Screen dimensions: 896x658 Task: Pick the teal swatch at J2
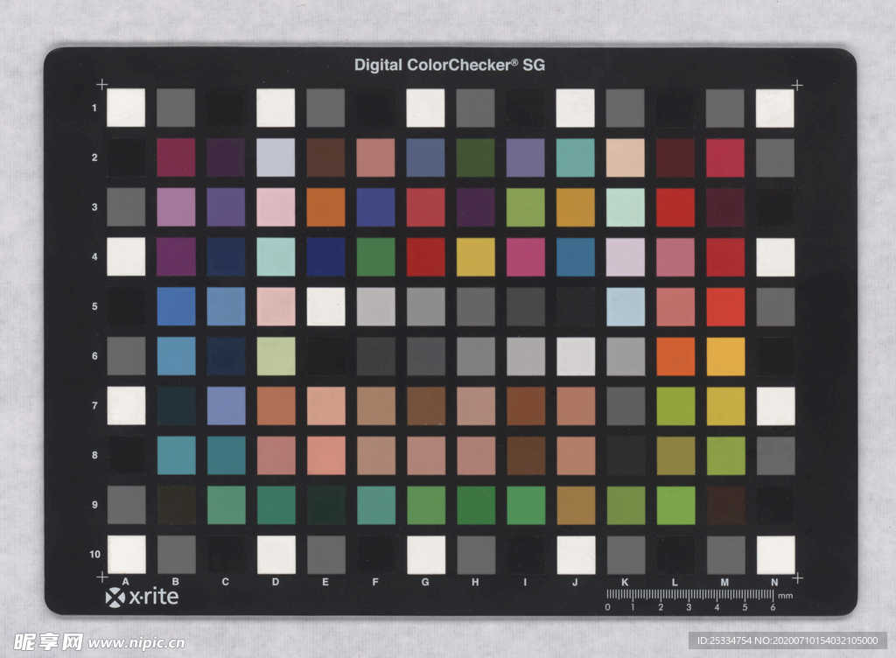[576, 157]
